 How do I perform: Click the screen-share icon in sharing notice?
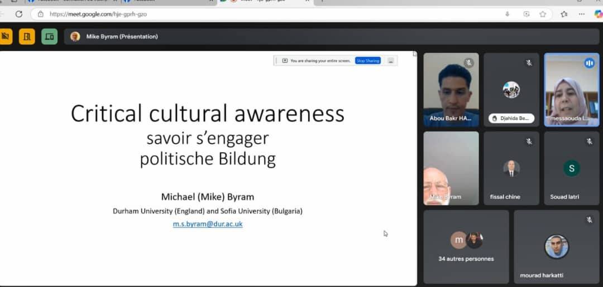click(x=285, y=61)
